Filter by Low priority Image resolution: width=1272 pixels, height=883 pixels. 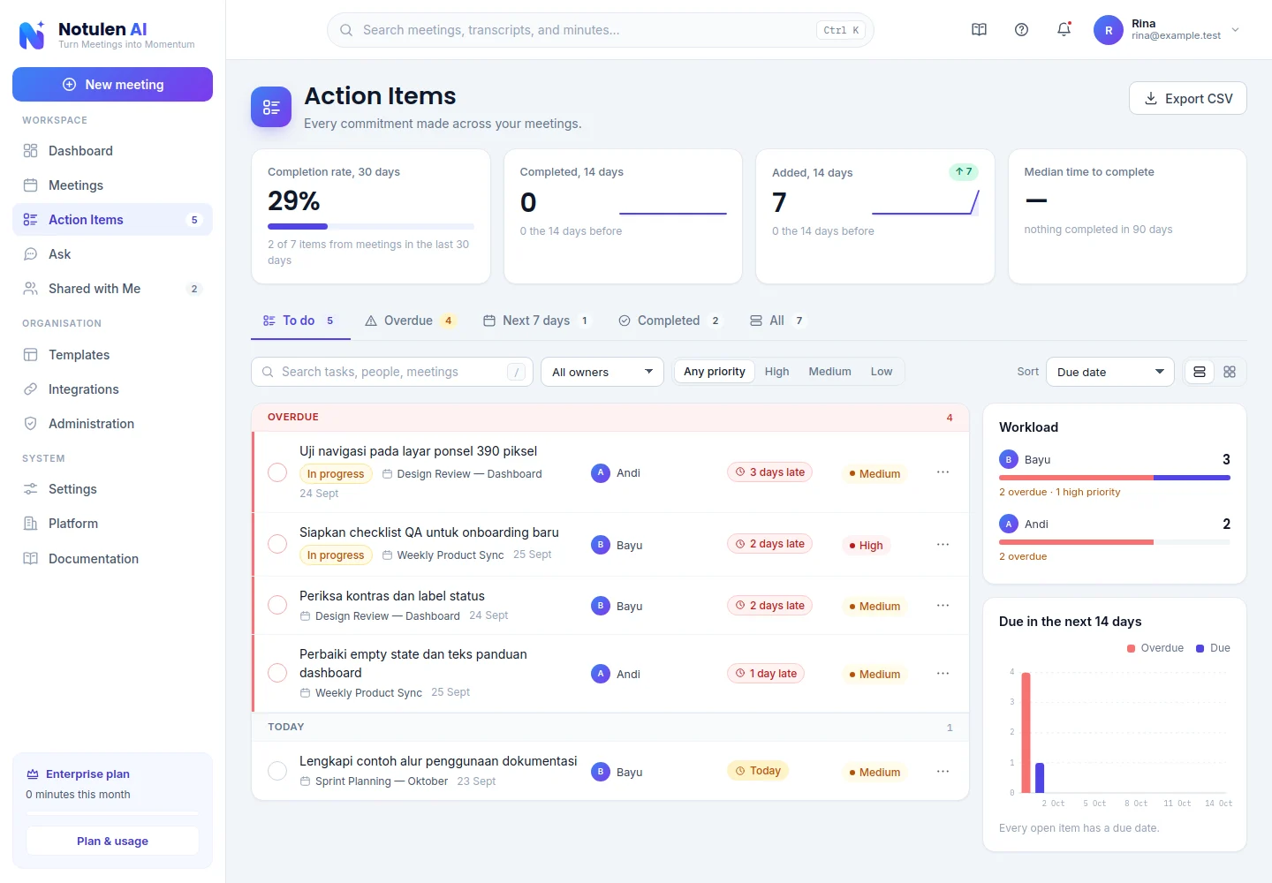882,372
